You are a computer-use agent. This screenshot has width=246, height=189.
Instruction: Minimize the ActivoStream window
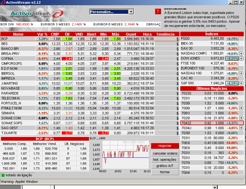pyautogui.click(x=230, y=2)
